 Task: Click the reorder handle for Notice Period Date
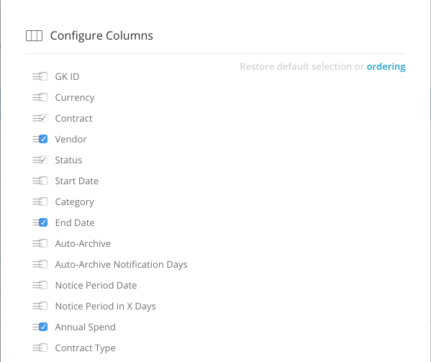[x=37, y=285]
